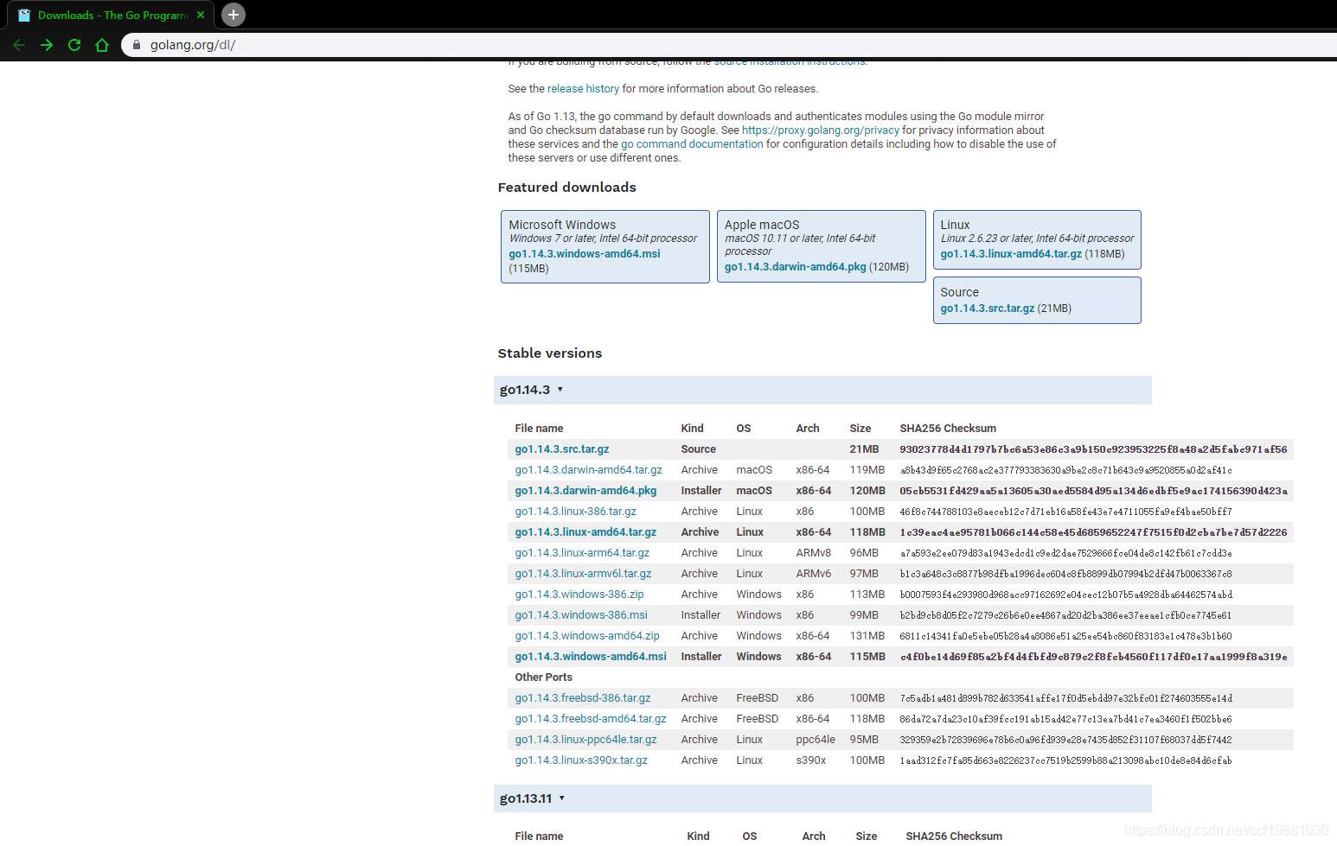Open a new tab with the plus button

(233, 15)
